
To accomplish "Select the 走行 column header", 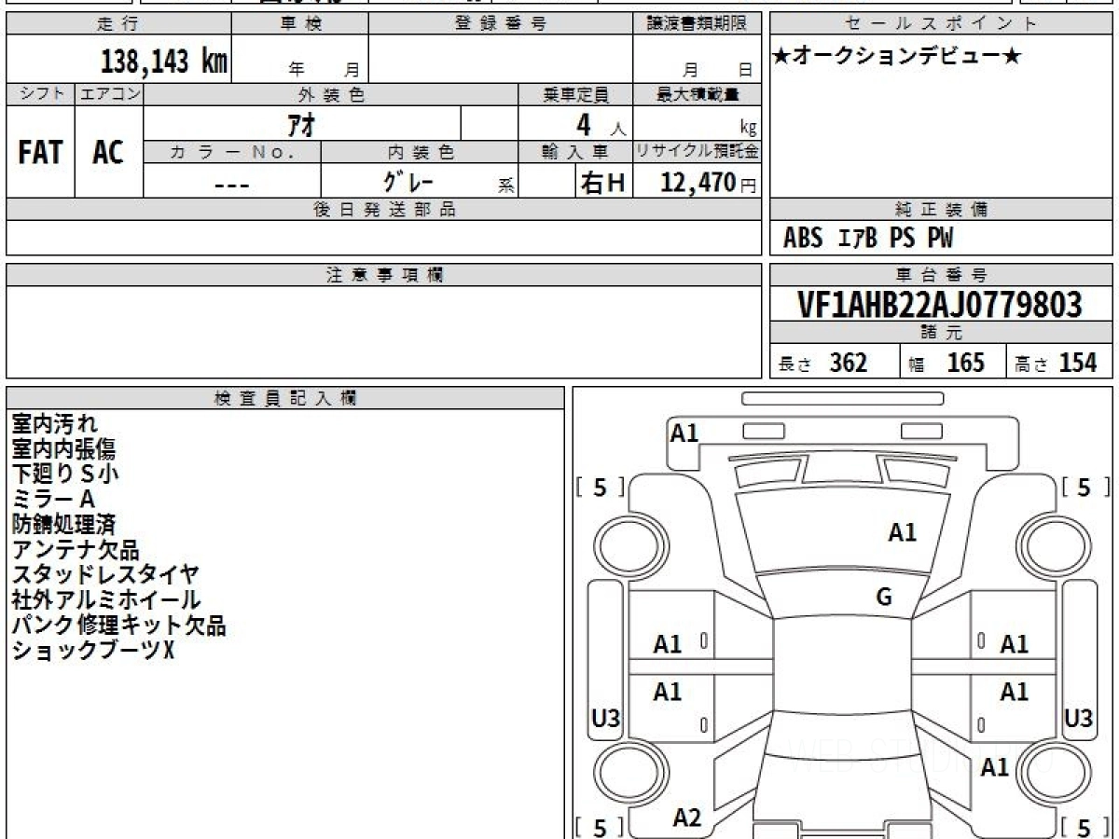I will pos(117,24).
